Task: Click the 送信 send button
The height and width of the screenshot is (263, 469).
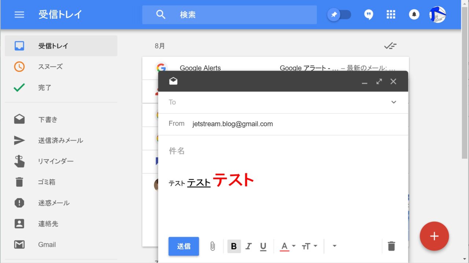Action: (184, 247)
